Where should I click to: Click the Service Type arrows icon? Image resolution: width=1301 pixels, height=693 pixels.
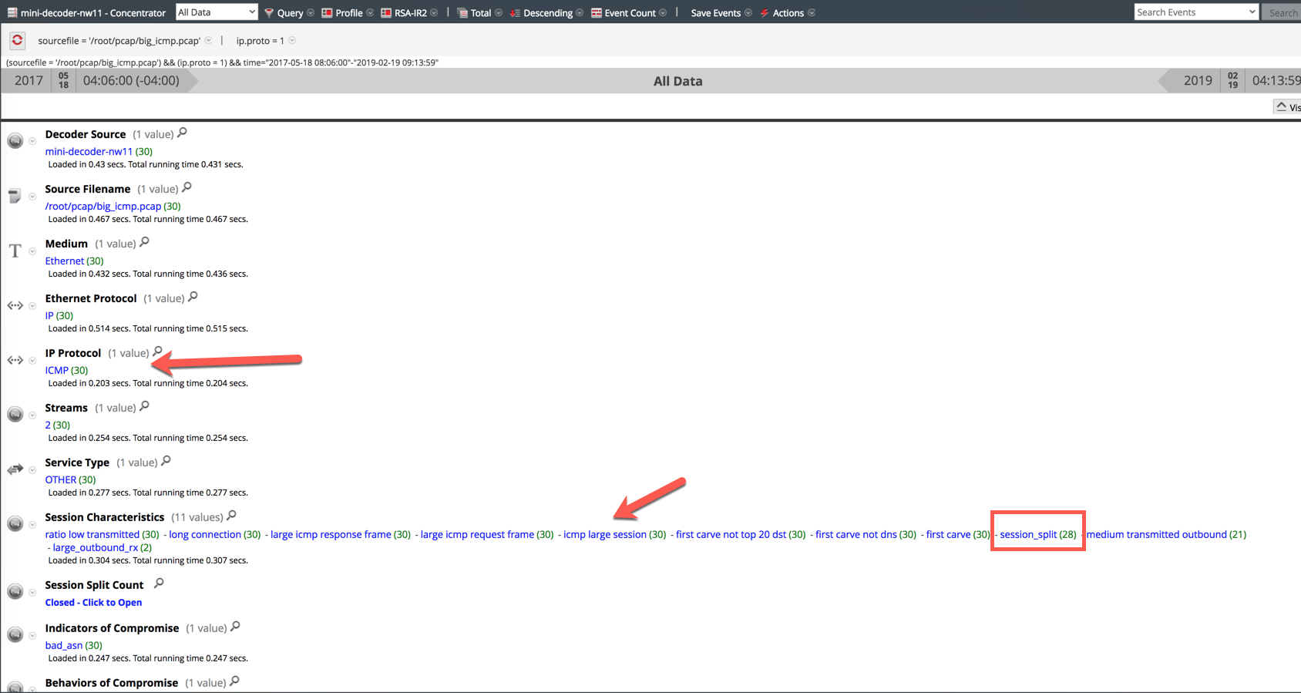(15, 469)
